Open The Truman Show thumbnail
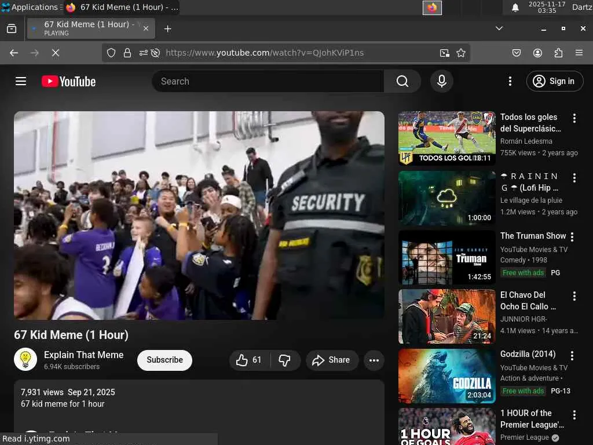 click(x=446, y=257)
